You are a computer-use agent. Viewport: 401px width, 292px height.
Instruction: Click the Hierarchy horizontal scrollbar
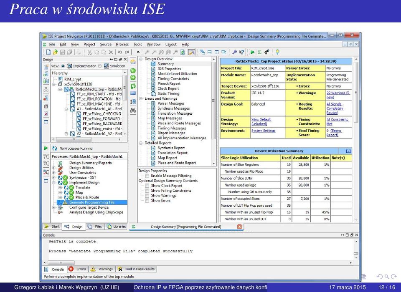pos(86,139)
